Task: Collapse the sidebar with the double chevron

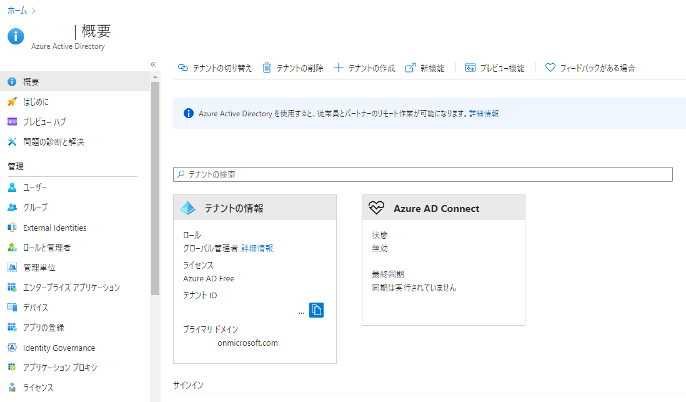Action: pyautogui.click(x=153, y=64)
